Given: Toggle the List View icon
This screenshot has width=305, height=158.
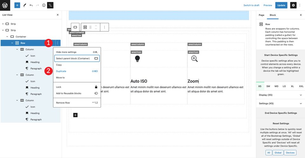Looking at the screenshot, I should (x=50, y=5).
